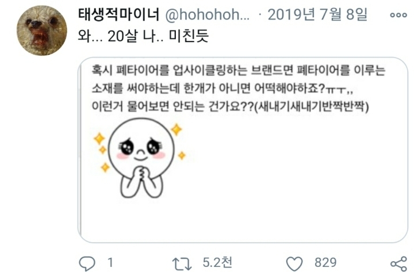
Task: Click the reply count 1
Action: (x=110, y=263)
